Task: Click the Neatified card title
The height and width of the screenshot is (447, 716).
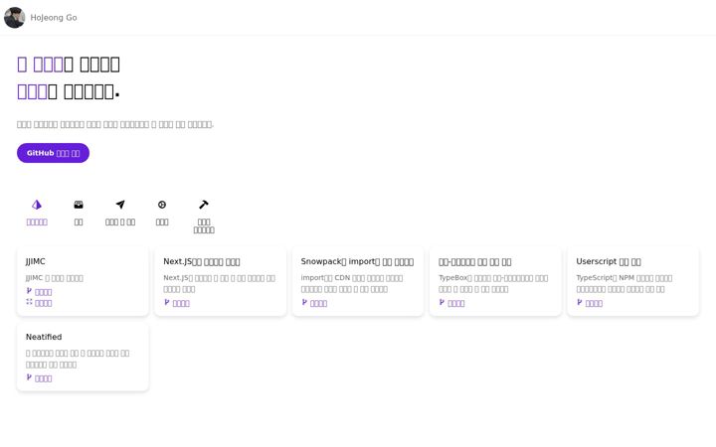Action: tap(44, 337)
